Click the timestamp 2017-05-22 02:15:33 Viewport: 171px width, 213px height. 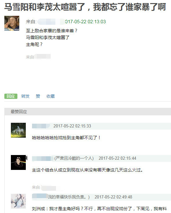point(72,126)
